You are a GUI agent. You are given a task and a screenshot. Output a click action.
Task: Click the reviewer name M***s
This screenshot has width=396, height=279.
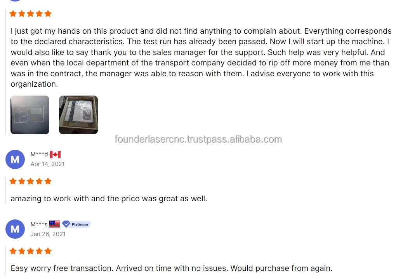tap(39, 224)
